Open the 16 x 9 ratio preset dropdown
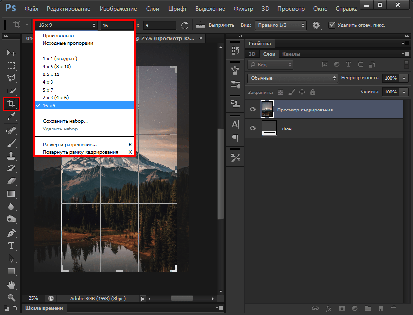 [x=66, y=25]
